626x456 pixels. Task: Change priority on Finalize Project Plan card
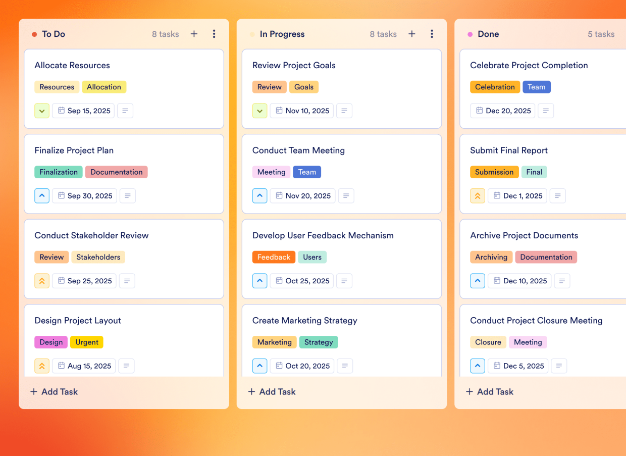42,196
